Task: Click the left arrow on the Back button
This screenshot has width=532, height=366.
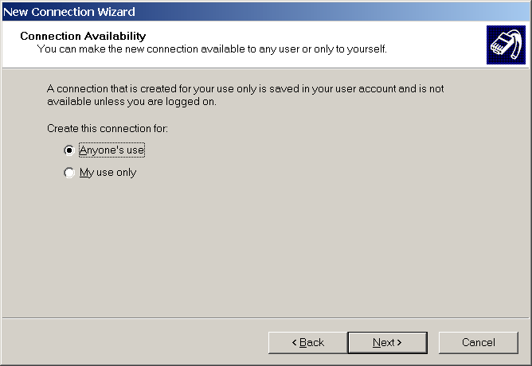Action: tap(295, 342)
